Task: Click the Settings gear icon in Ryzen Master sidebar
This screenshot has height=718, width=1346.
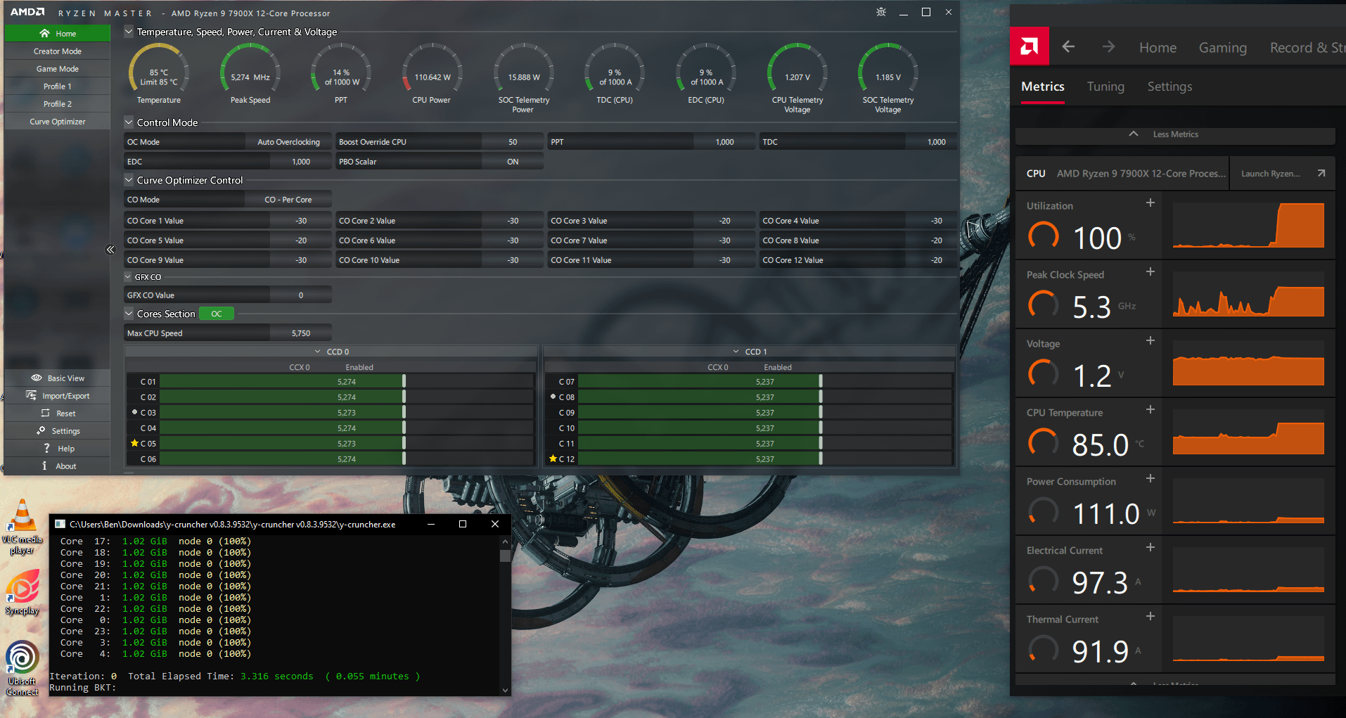Action: 41,430
